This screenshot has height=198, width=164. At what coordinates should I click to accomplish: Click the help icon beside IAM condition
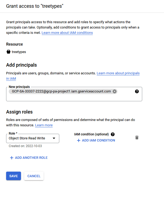point(113,134)
